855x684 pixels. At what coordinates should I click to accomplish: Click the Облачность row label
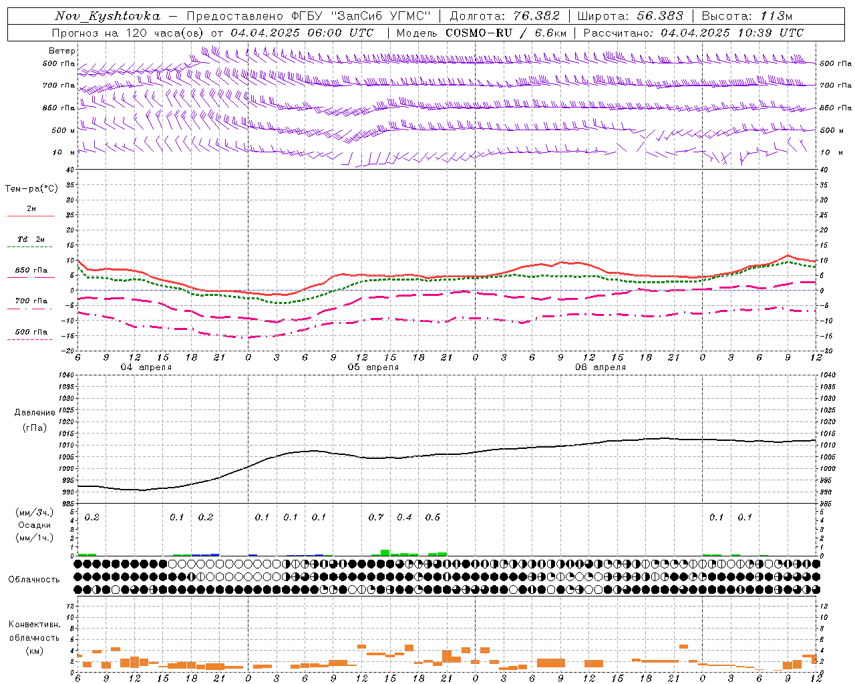[x=34, y=580]
